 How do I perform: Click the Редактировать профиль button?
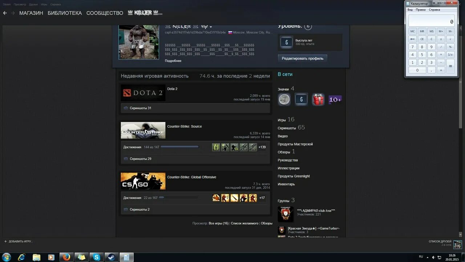(x=303, y=58)
